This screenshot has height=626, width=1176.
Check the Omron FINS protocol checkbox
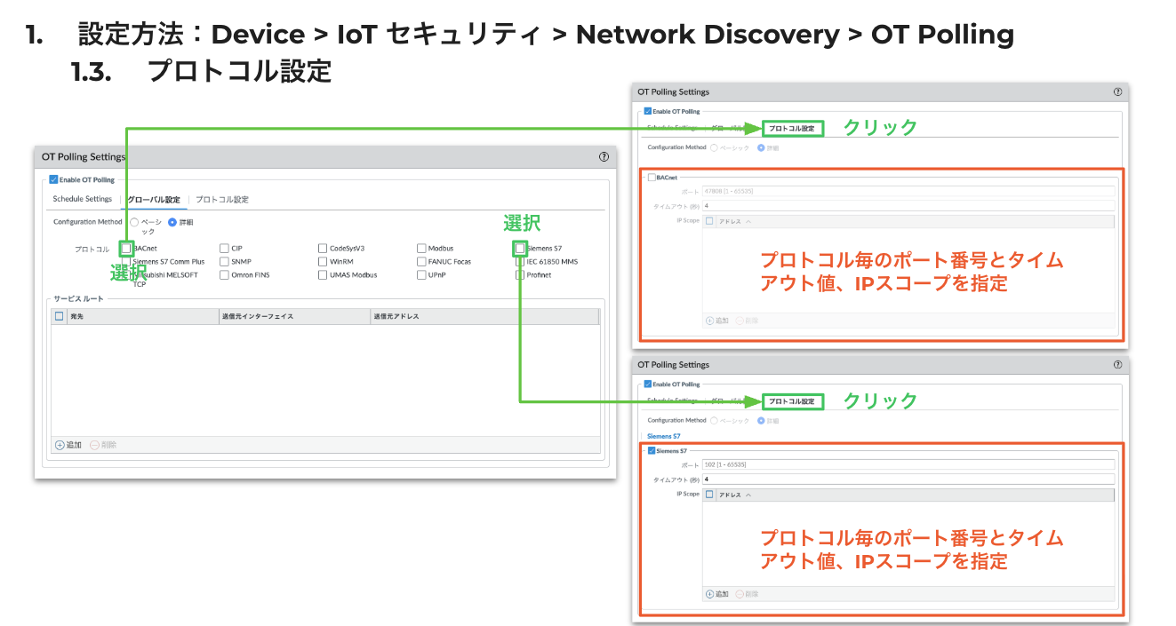[x=224, y=275]
